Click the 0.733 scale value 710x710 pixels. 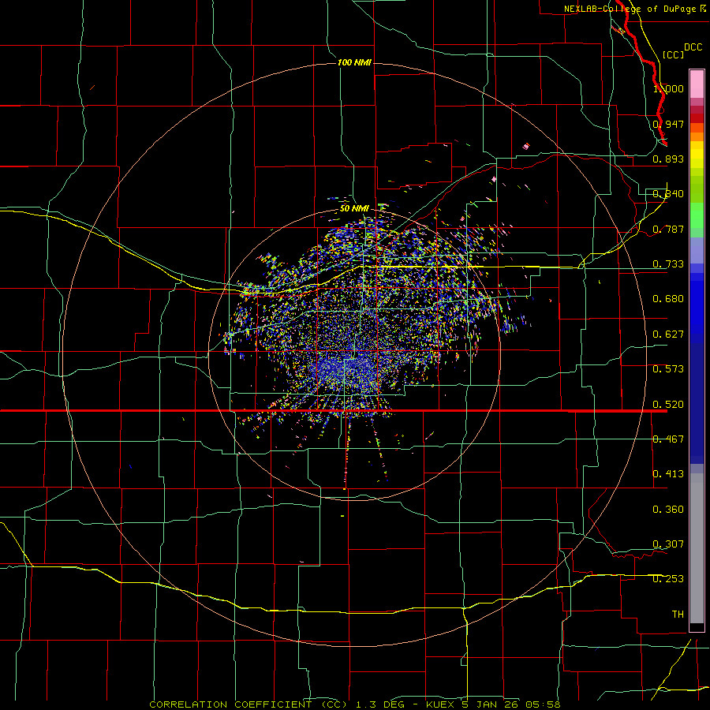(x=668, y=264)
